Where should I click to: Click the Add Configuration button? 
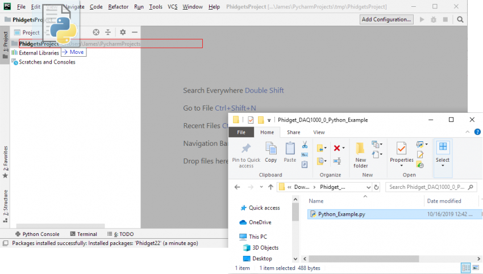(x=386, y=19)
